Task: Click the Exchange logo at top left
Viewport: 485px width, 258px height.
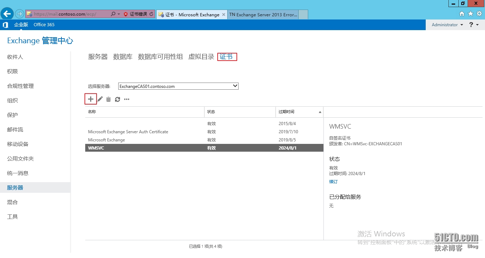Action: pyautogui.click(x=5, y=24)
